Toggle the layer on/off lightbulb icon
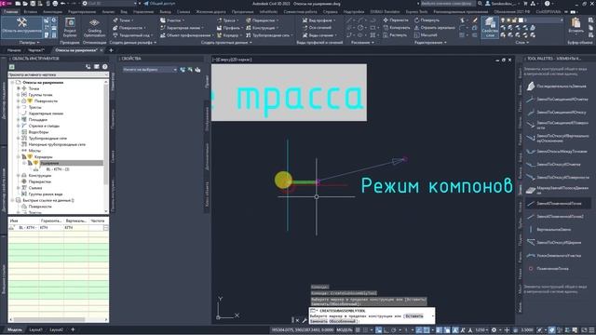596x335 pixels. click(503, 20)
